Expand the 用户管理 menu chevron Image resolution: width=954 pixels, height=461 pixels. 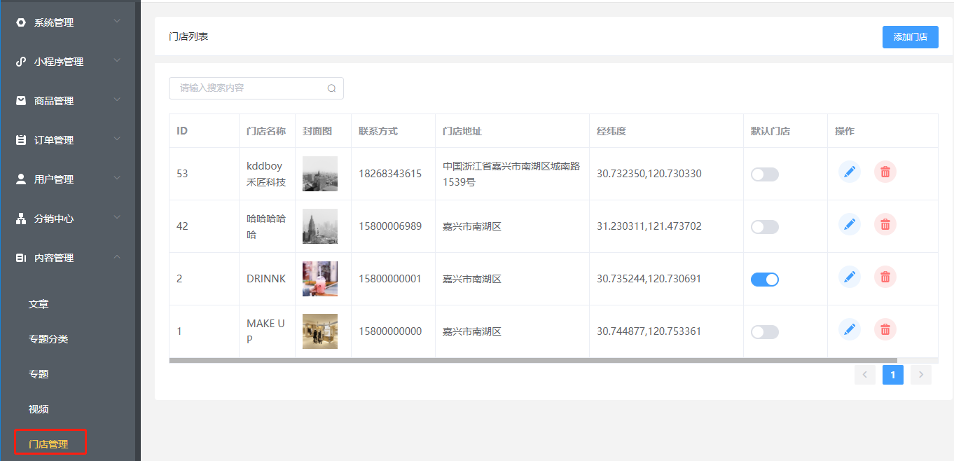click(x=117, y=179)
